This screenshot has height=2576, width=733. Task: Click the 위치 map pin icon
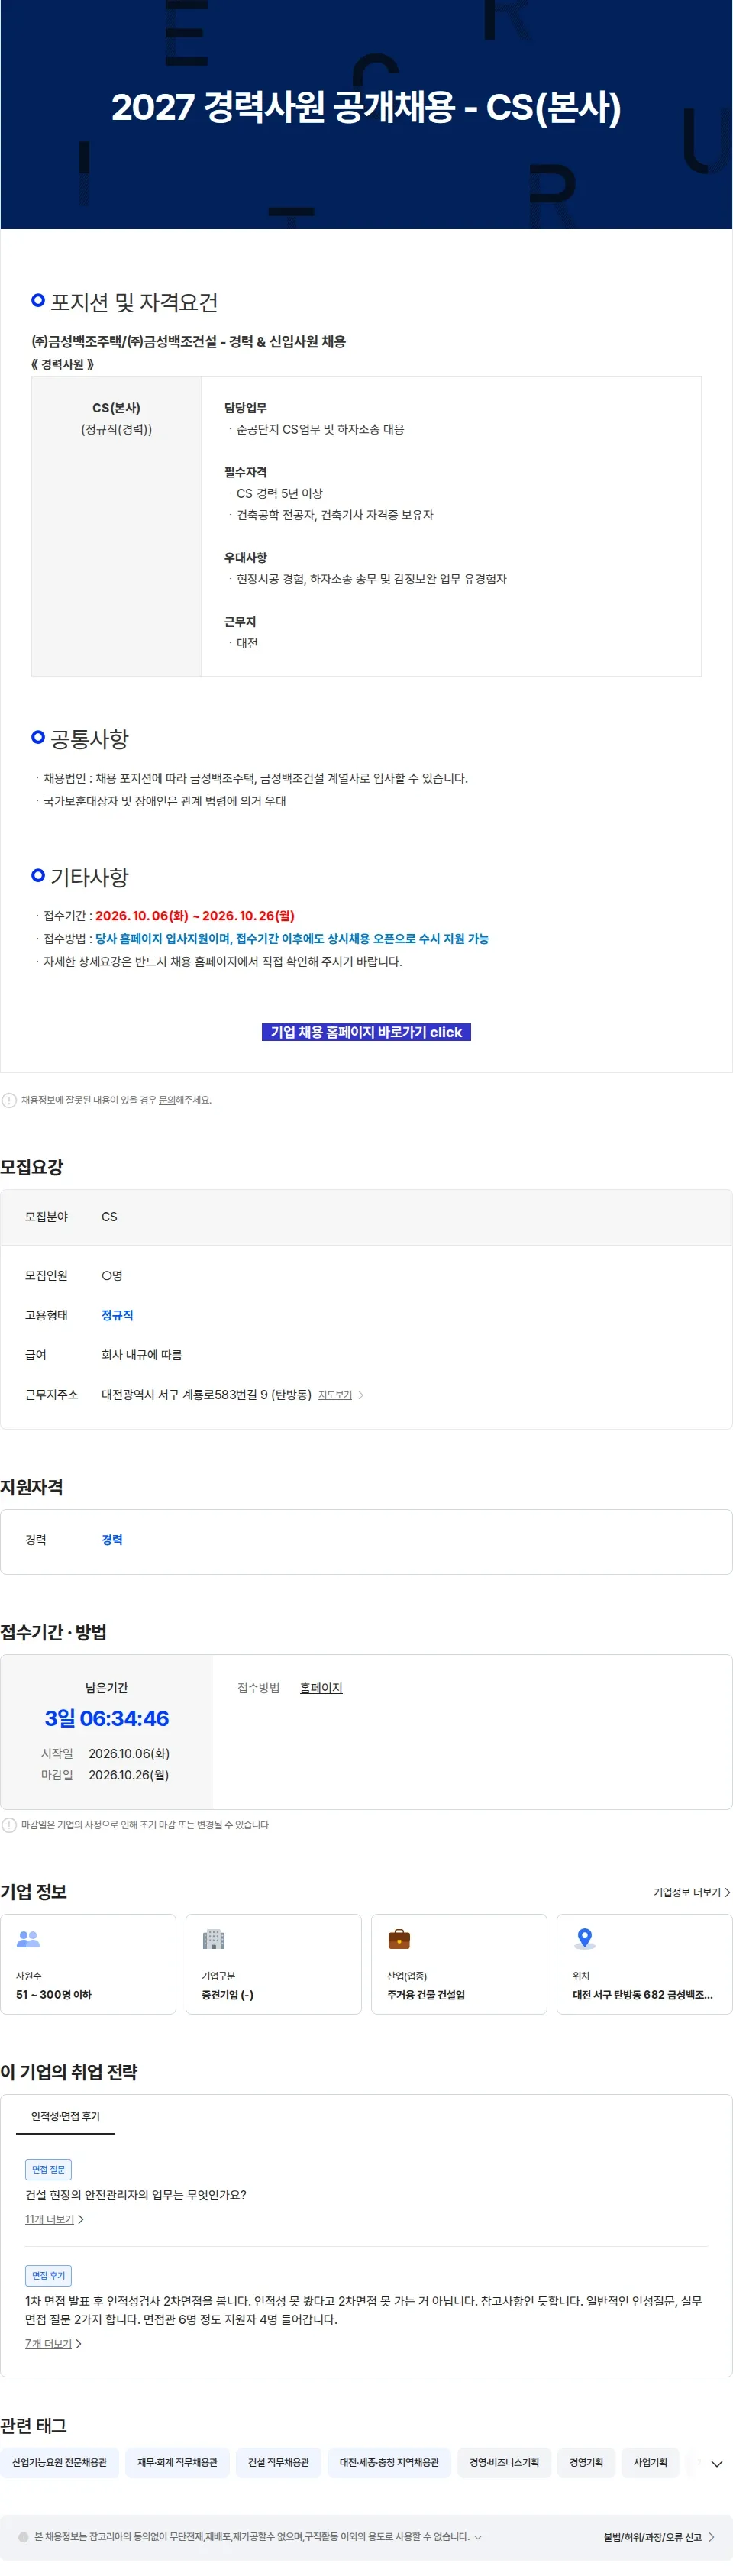[x=585, y=1939]
